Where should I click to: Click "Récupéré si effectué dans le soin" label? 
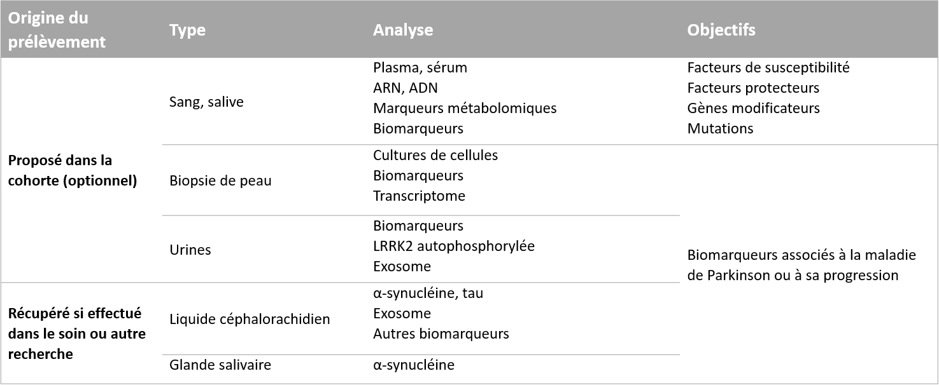[75, 323]
